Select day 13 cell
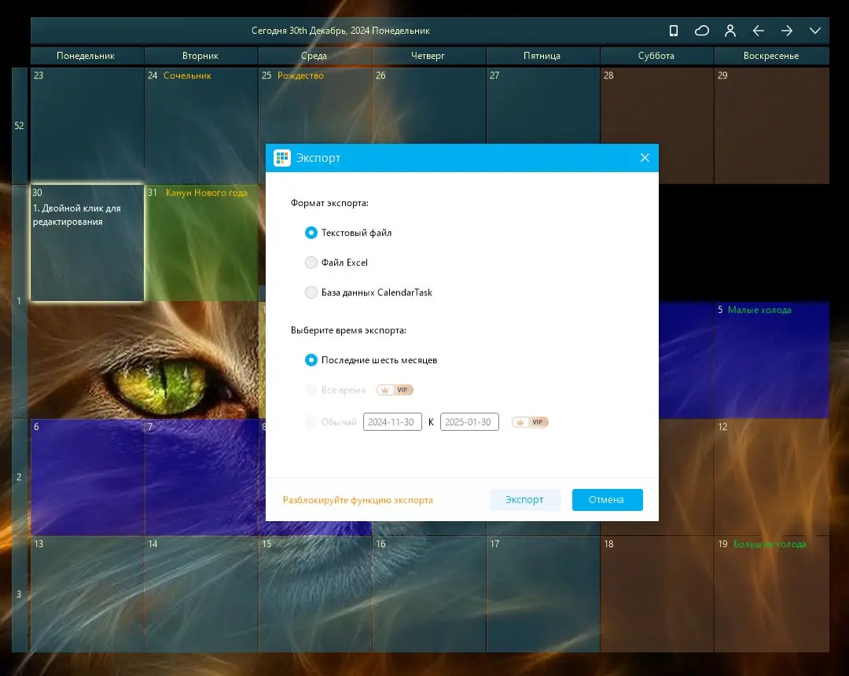Screen dimensions: 849x676 click(86, 593)
